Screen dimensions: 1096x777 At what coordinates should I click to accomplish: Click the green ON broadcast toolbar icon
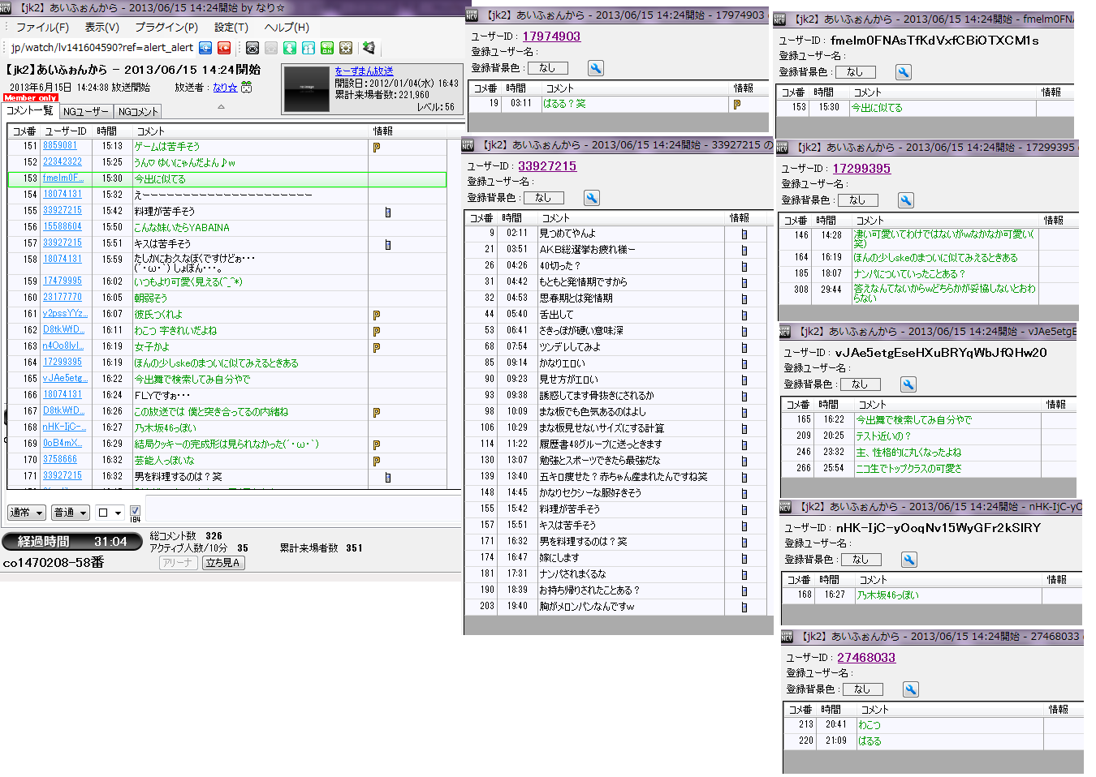[x=327, y=48]
